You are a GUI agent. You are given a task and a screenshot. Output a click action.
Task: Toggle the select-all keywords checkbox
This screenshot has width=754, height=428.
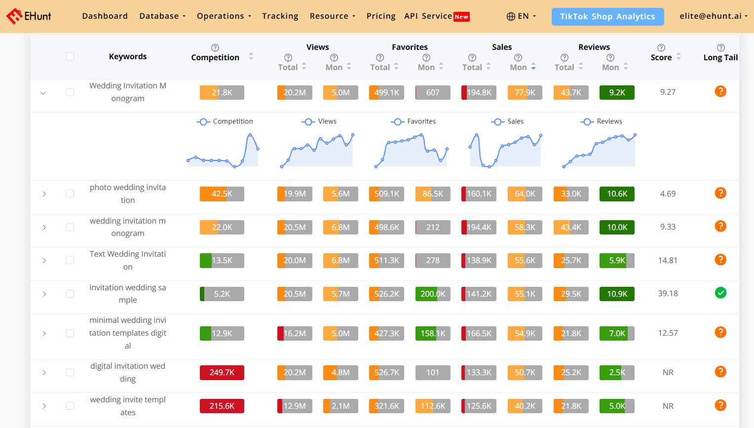(70, 56)
